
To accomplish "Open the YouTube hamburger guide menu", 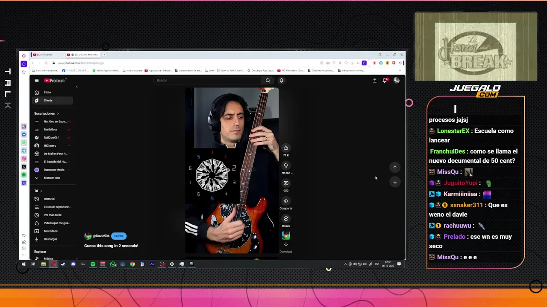I will pyautogui.click(x=37, y=81).
